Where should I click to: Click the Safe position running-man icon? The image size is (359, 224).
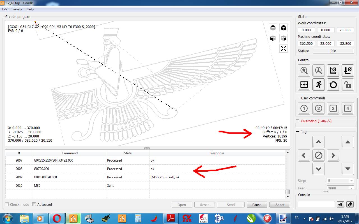(x=319, y=85)
